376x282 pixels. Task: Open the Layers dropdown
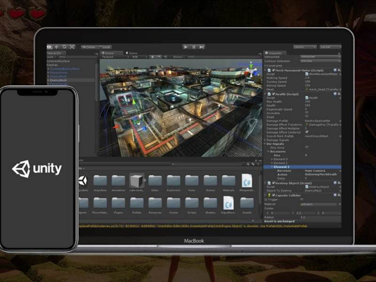(x=305, y=47)
